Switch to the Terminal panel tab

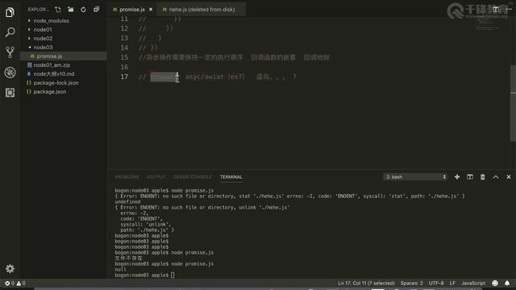(231, 177)
